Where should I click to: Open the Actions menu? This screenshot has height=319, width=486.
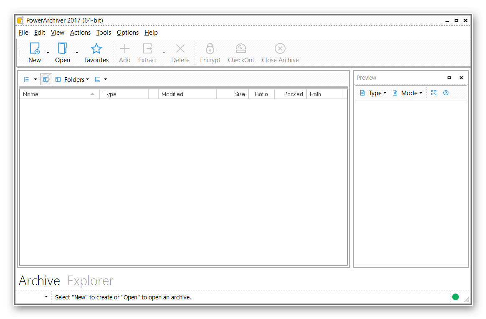[x=80, y=33]
